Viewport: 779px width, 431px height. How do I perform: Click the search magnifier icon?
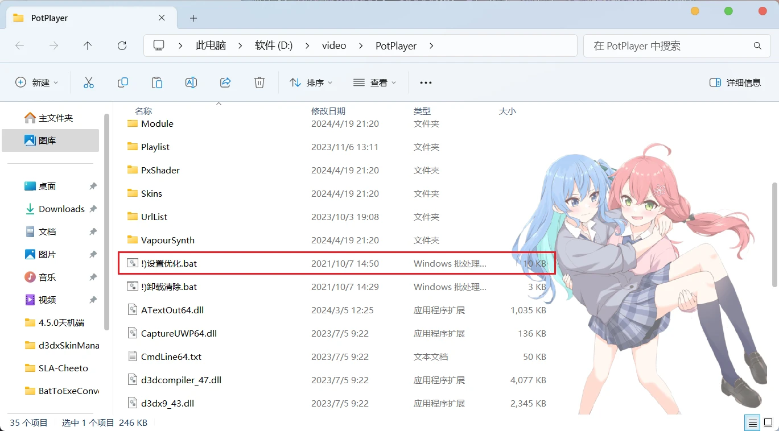757,45
